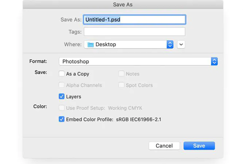246x164 pixels.
Task: Toggle the Notes checkbox
Action: point(121,74)
